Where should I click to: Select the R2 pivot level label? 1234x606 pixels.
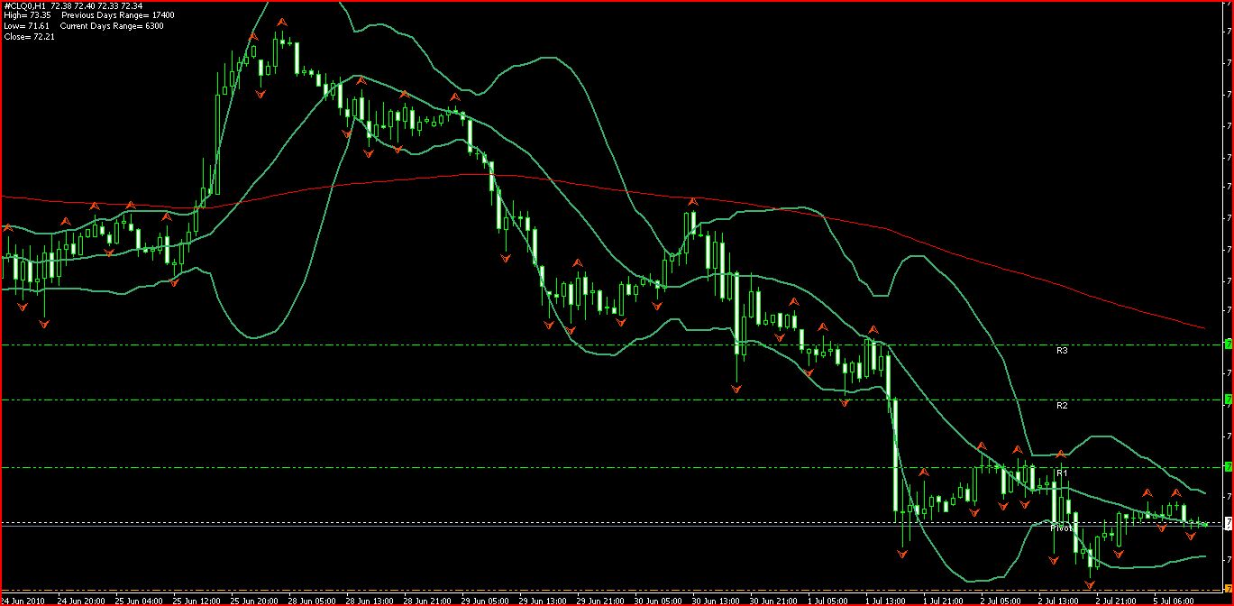1062,406
